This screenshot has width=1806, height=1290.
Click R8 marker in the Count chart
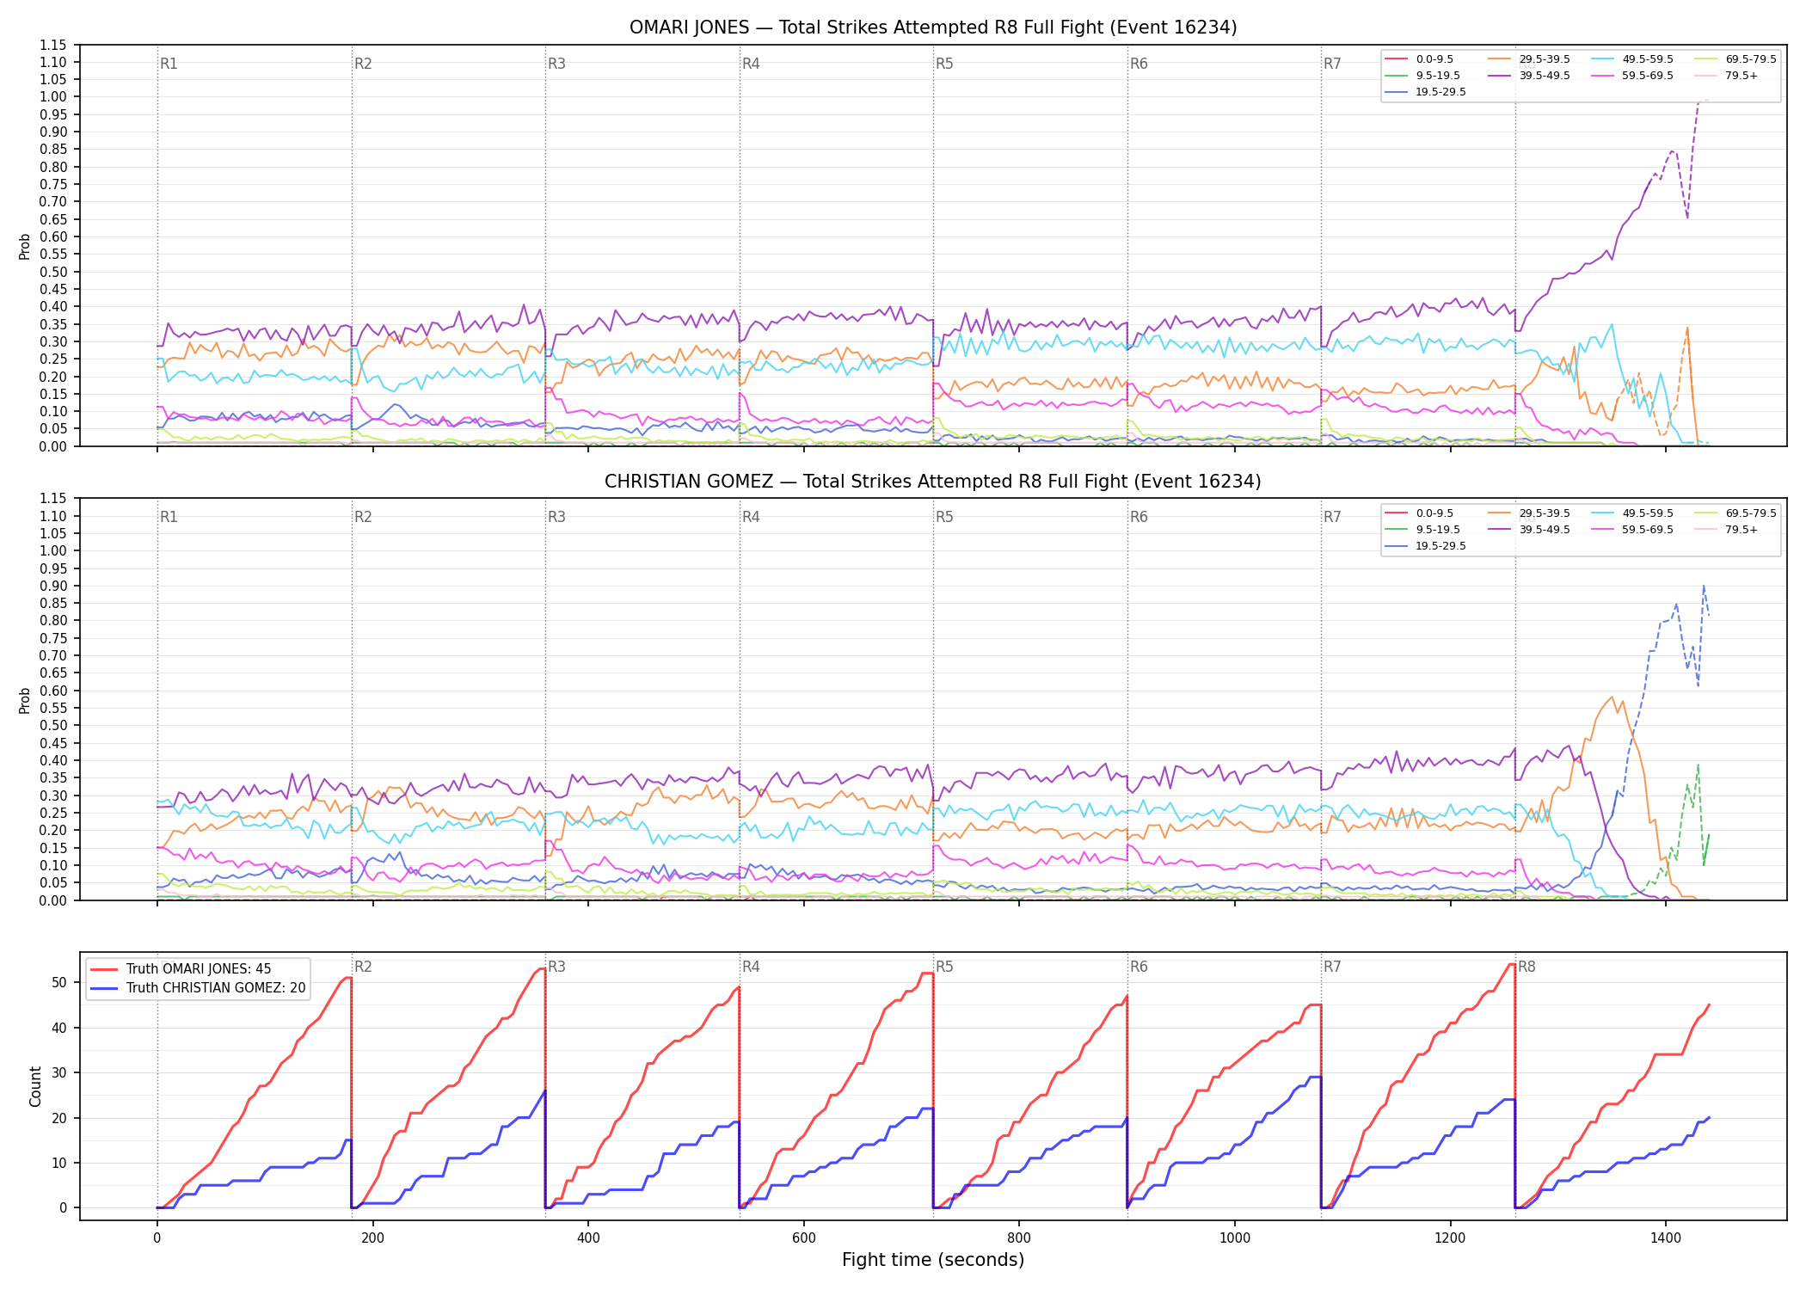[1526, 967]
